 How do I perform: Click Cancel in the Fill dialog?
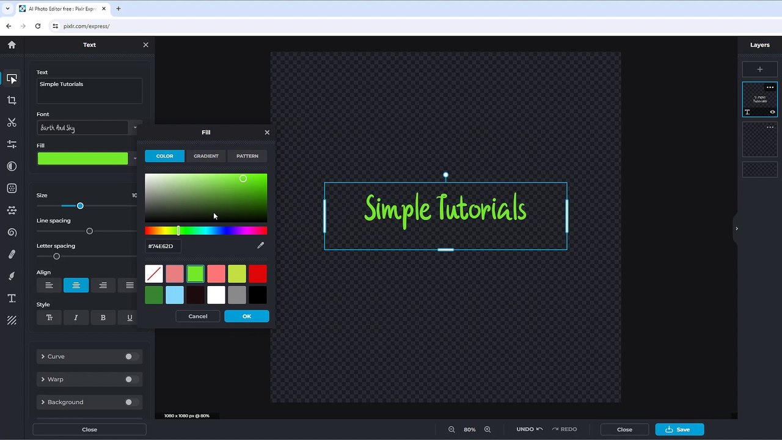pos(198,316)
